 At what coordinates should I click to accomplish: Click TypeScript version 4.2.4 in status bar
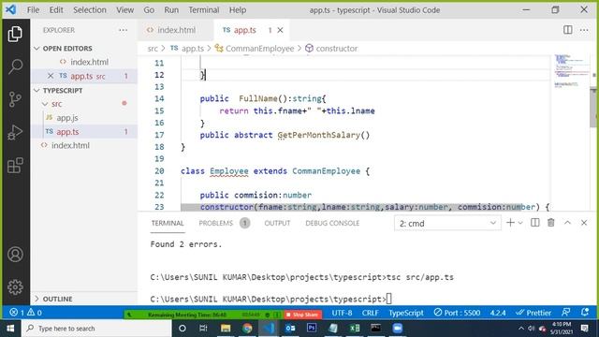[498, 313]
